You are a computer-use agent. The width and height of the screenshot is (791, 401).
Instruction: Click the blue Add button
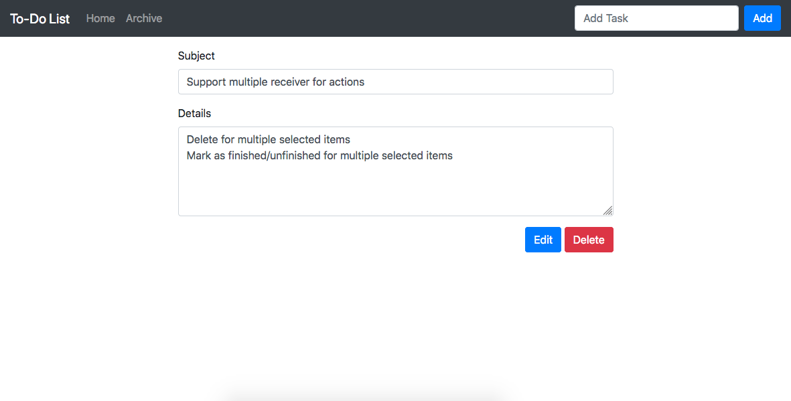762,18
